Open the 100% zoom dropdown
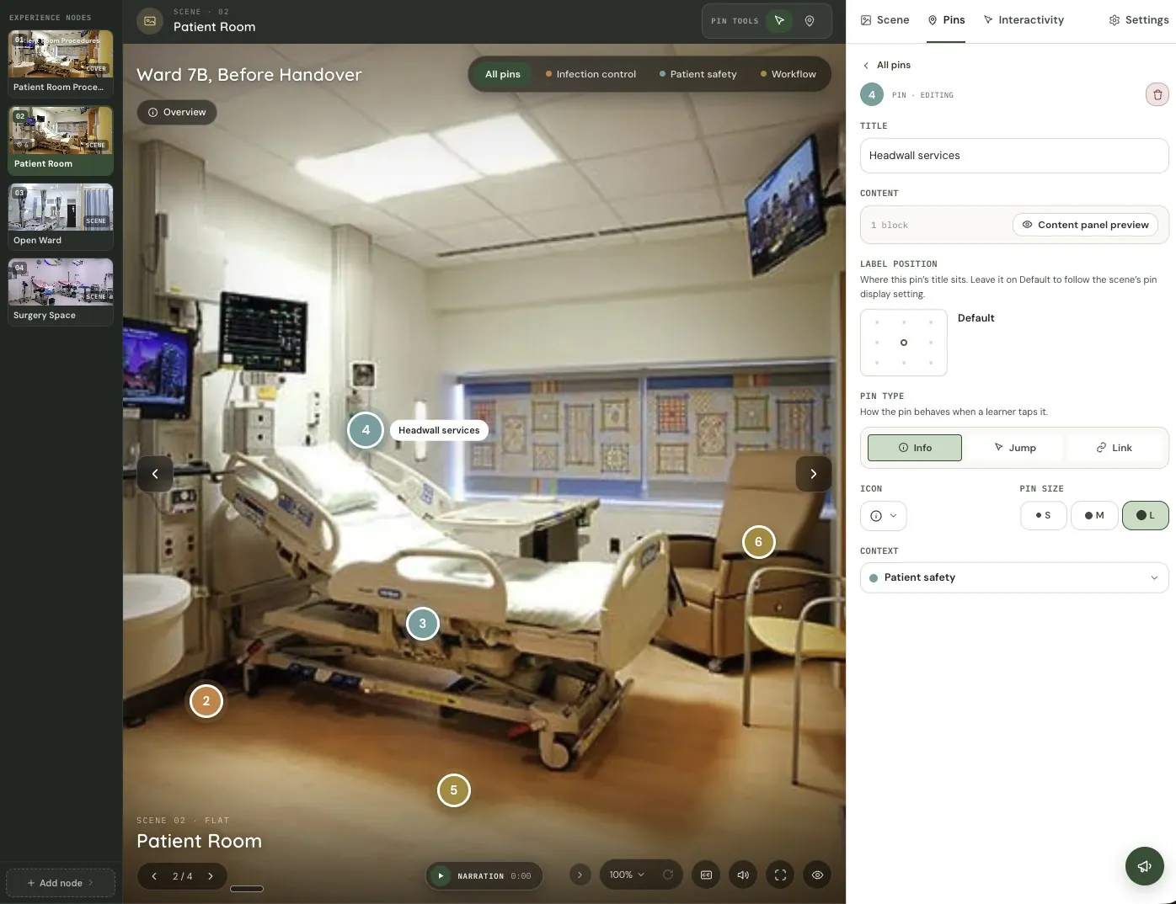Screen dimensions: 1176x904 coord(627,875)
